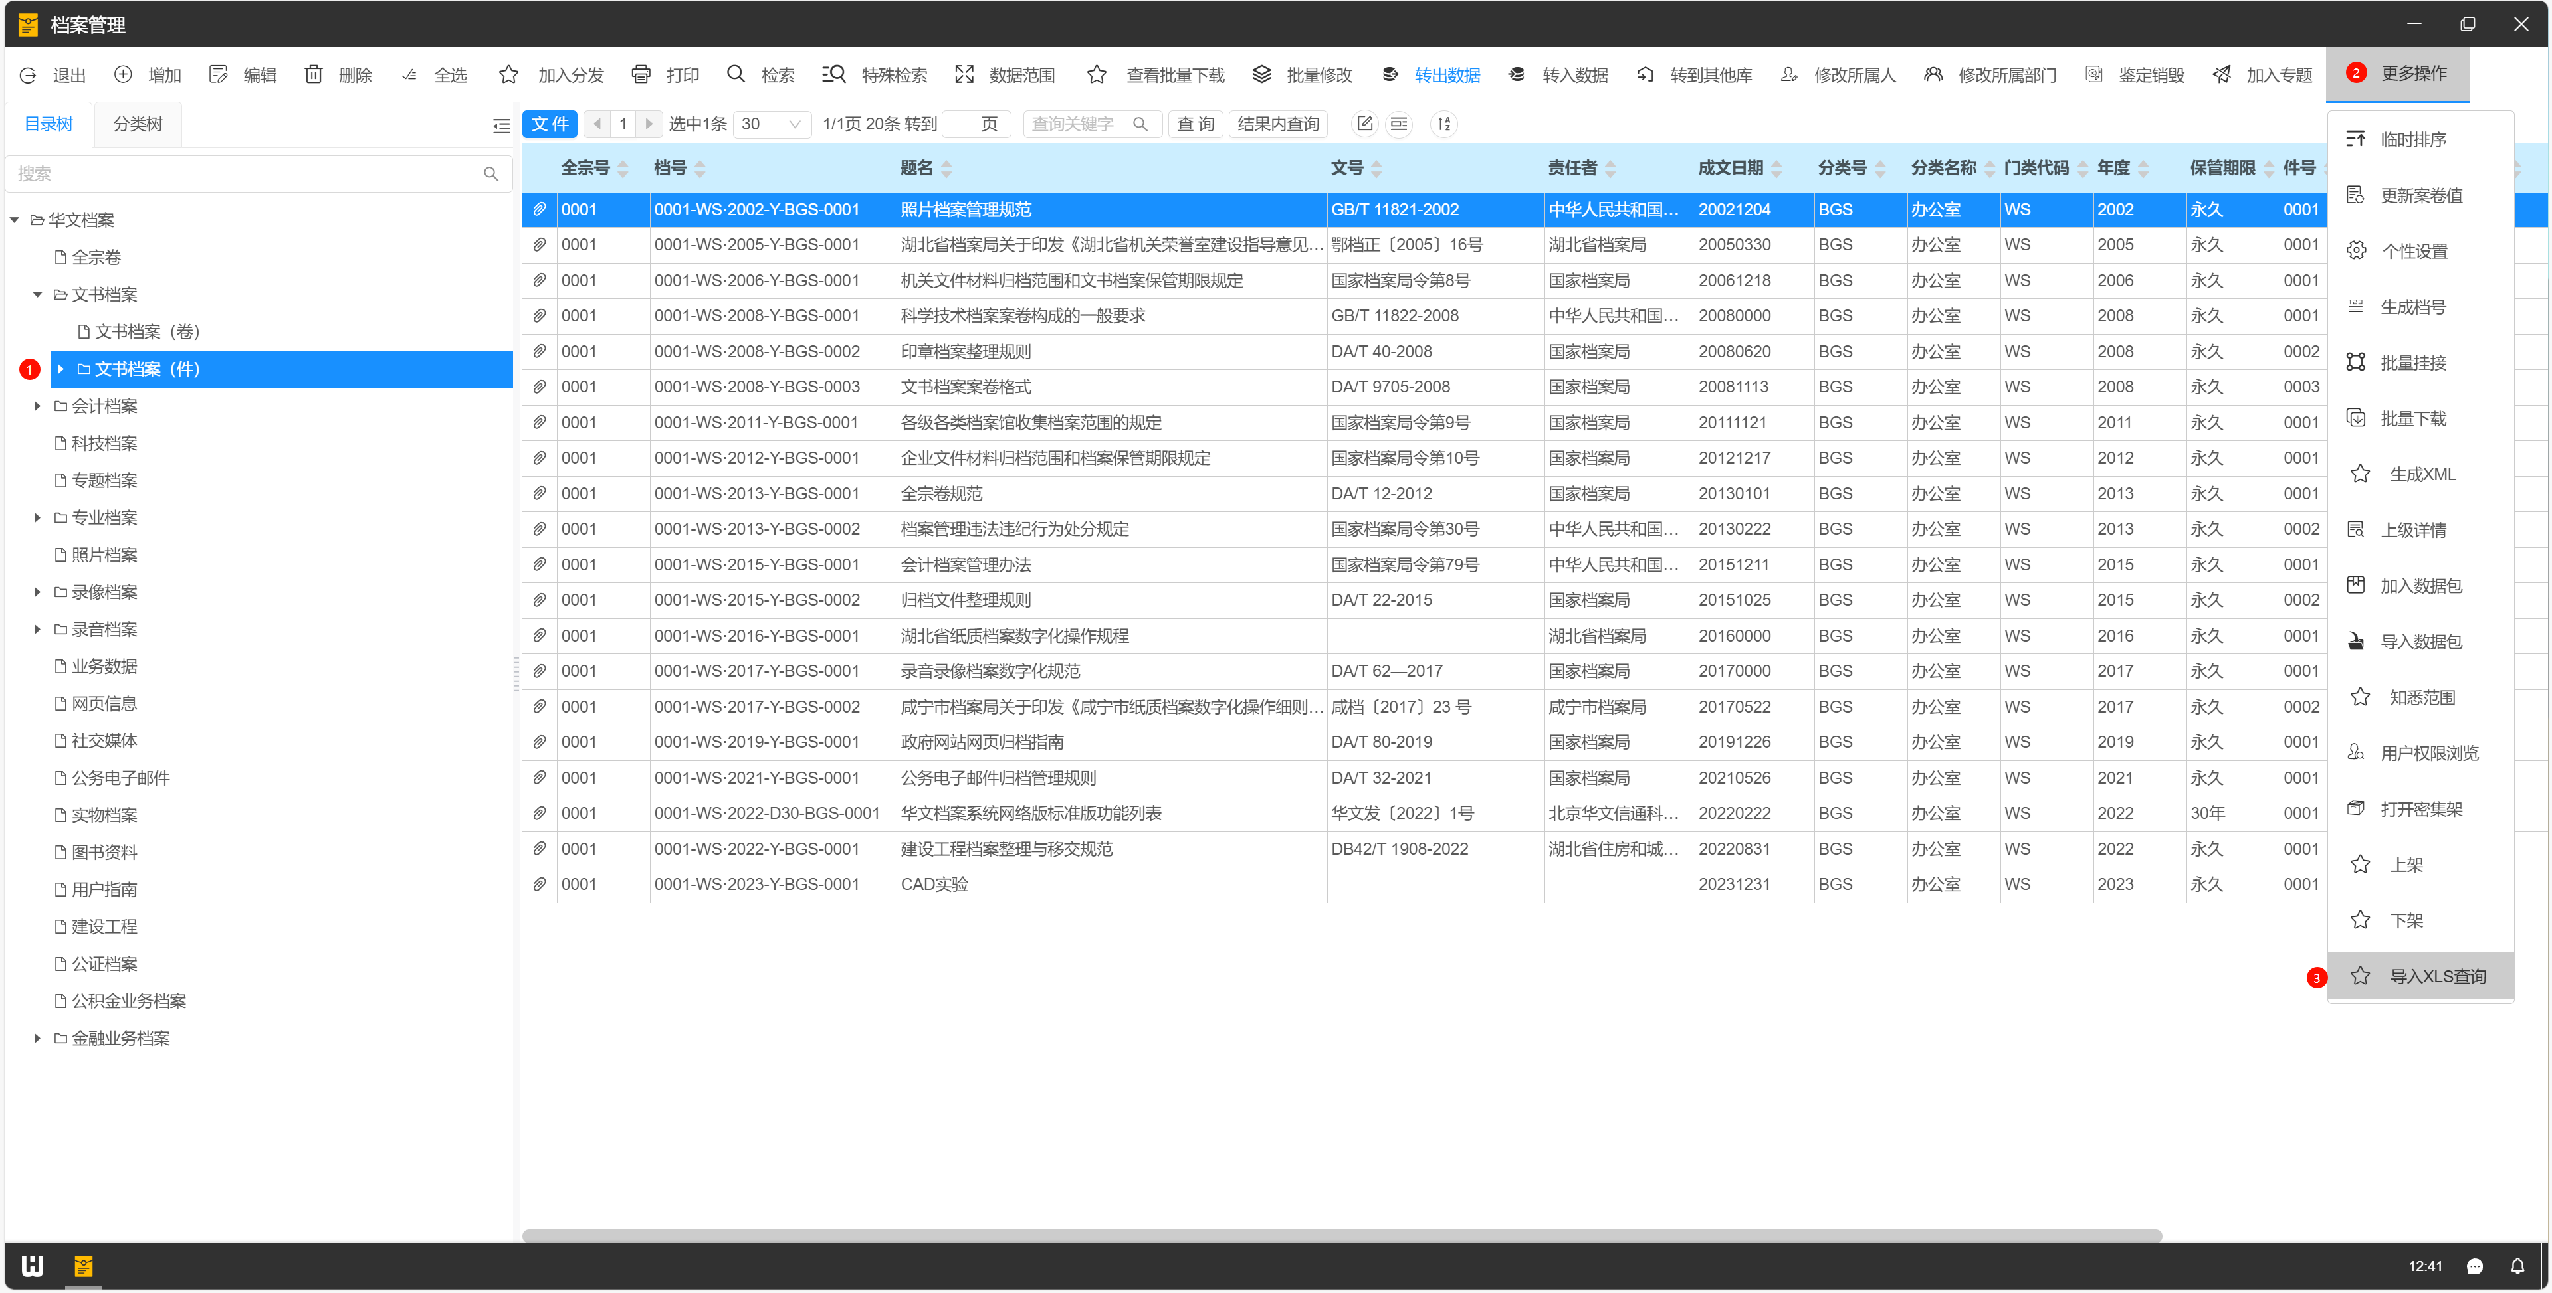Click the collapse tree panel icon
Screen dimensions: 2552x1293
click(x=501, y=126)
